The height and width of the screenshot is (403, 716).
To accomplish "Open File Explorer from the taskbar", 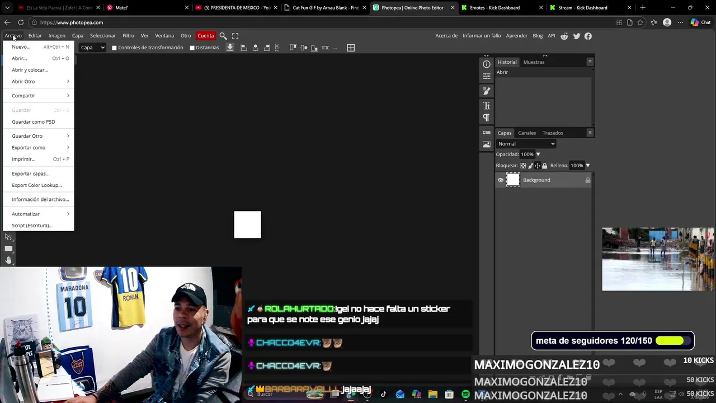I will tap(432, 394).
